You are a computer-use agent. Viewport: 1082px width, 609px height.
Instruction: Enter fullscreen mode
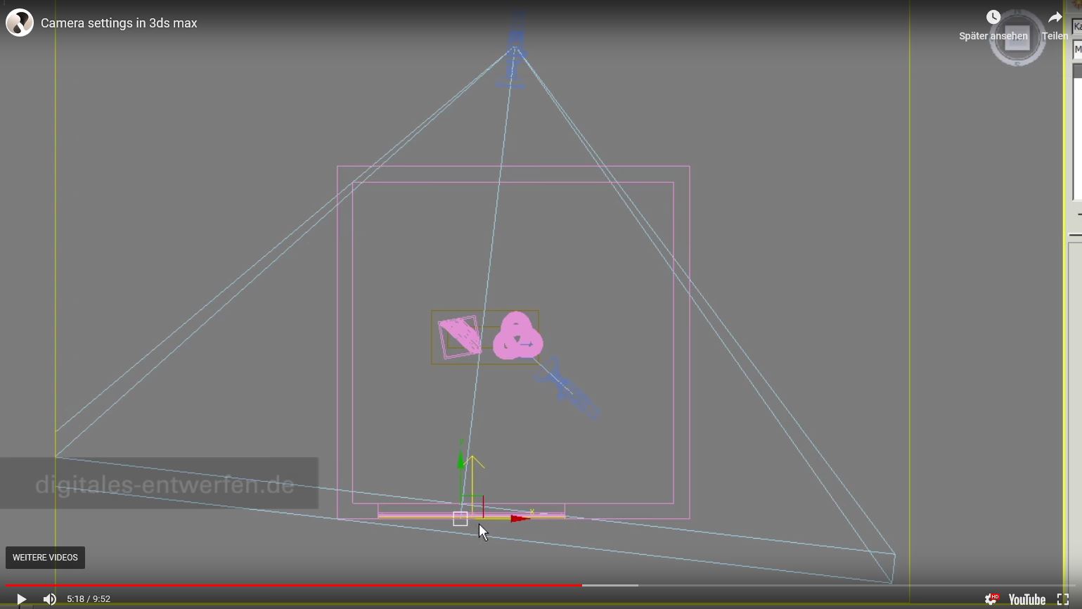1063,599
